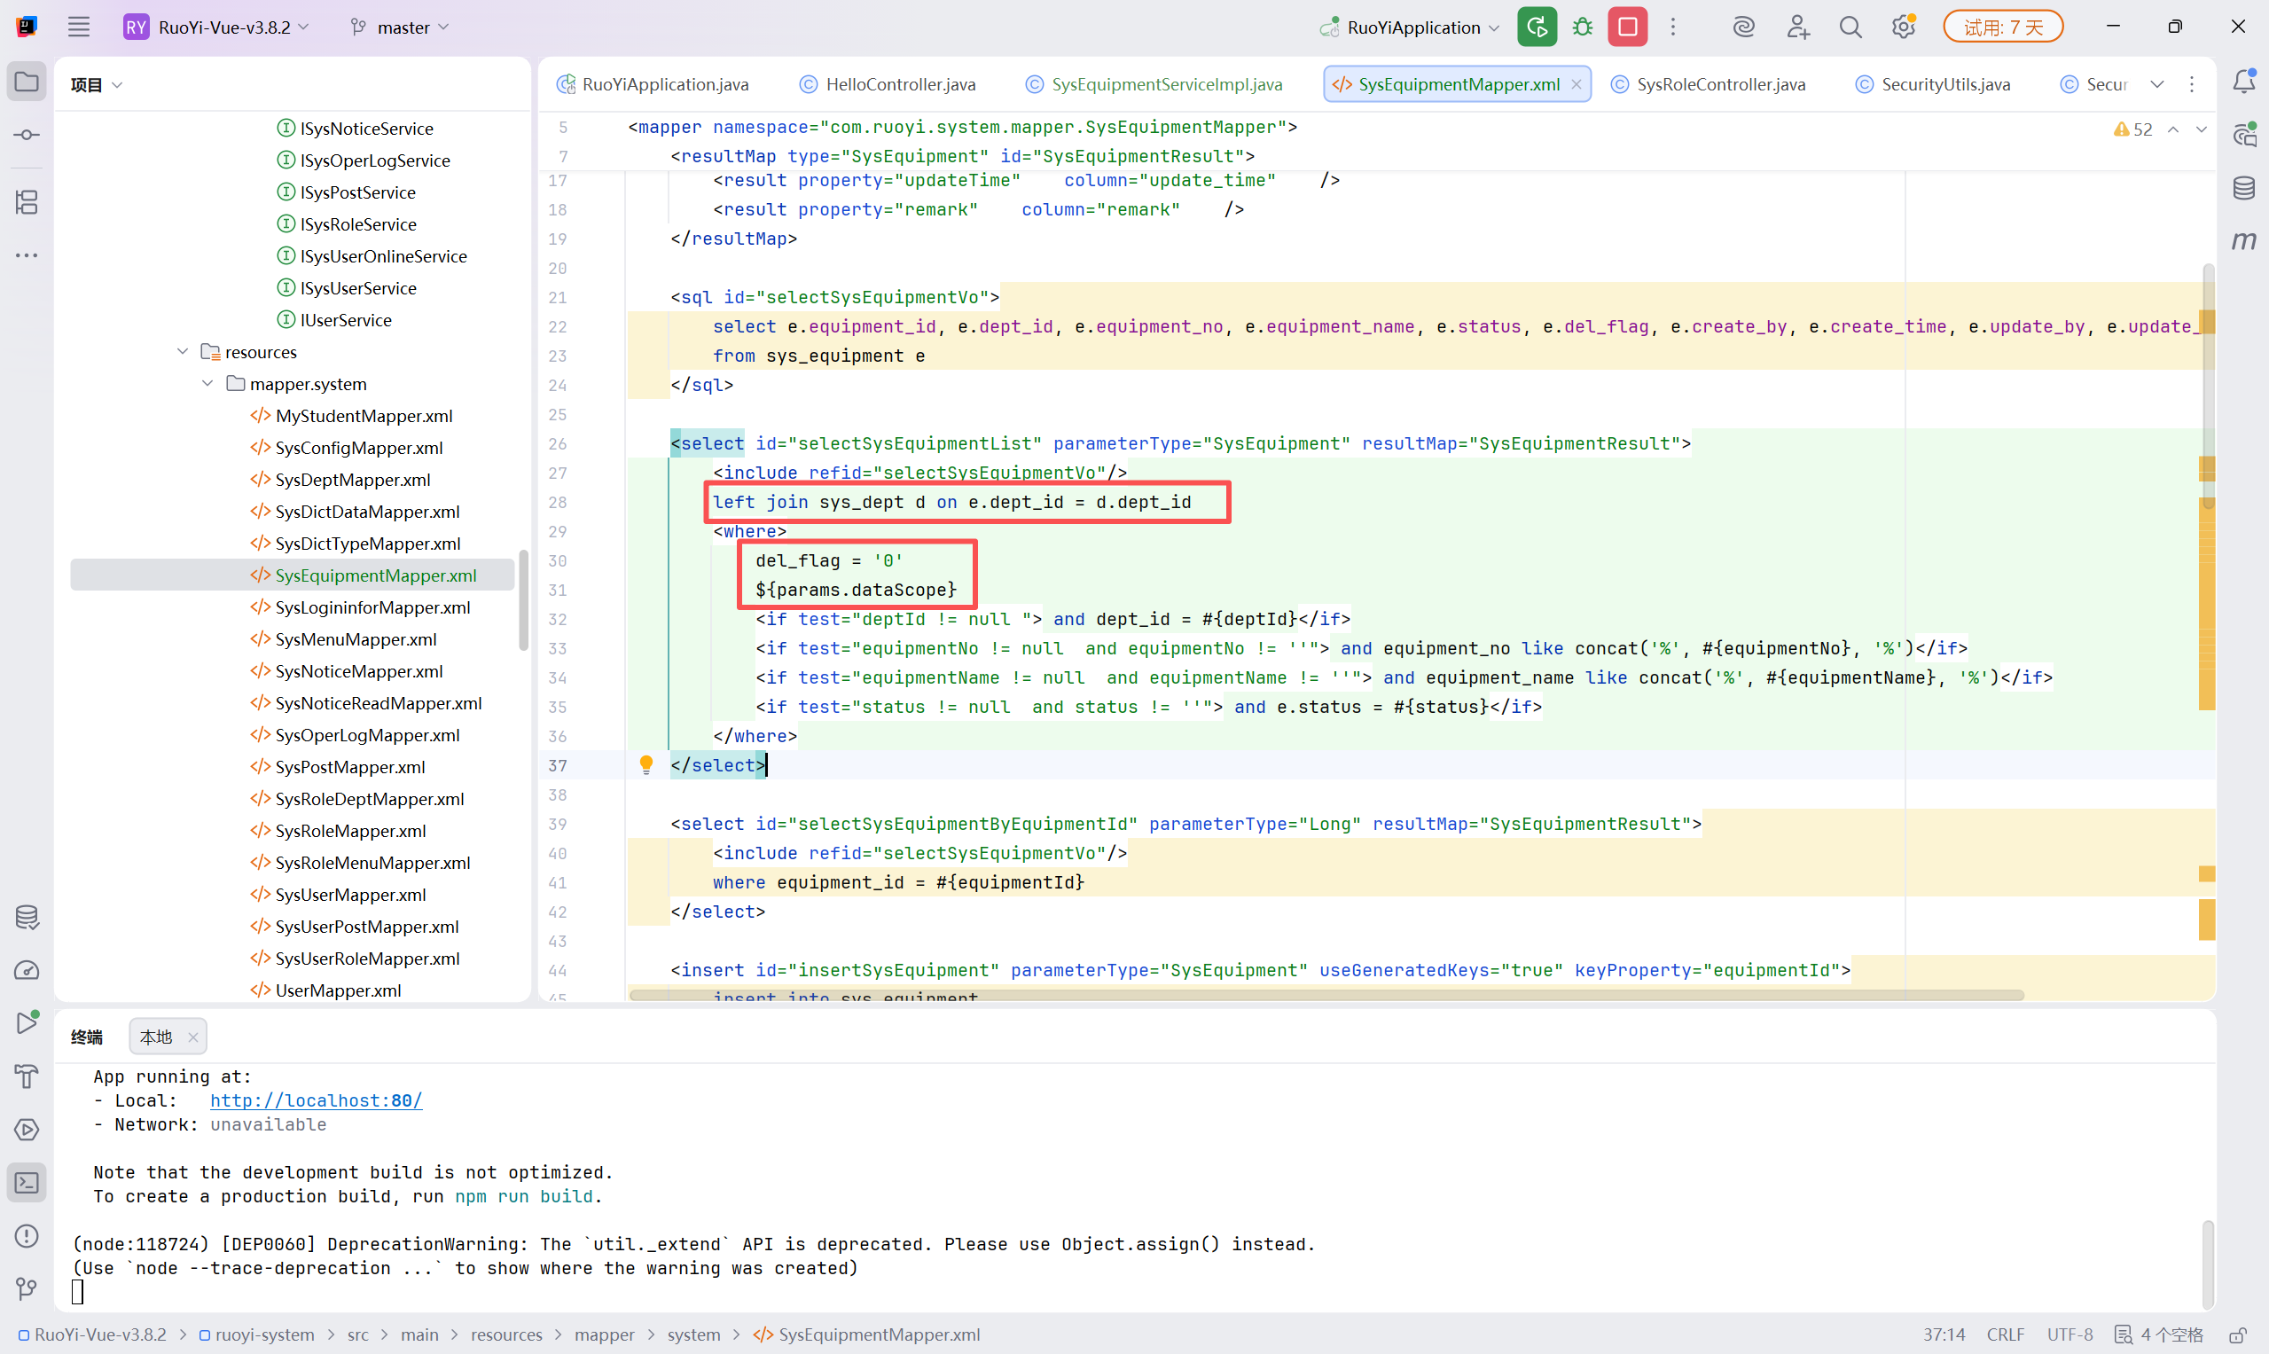Rerun RuoYiApplication with the green button
Viewport: 2269px width, 1354px height.
click(x=1537, y=27)
